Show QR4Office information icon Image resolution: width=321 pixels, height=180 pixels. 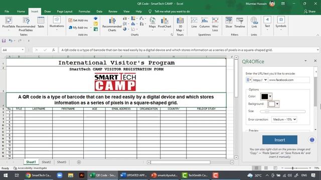312,140
